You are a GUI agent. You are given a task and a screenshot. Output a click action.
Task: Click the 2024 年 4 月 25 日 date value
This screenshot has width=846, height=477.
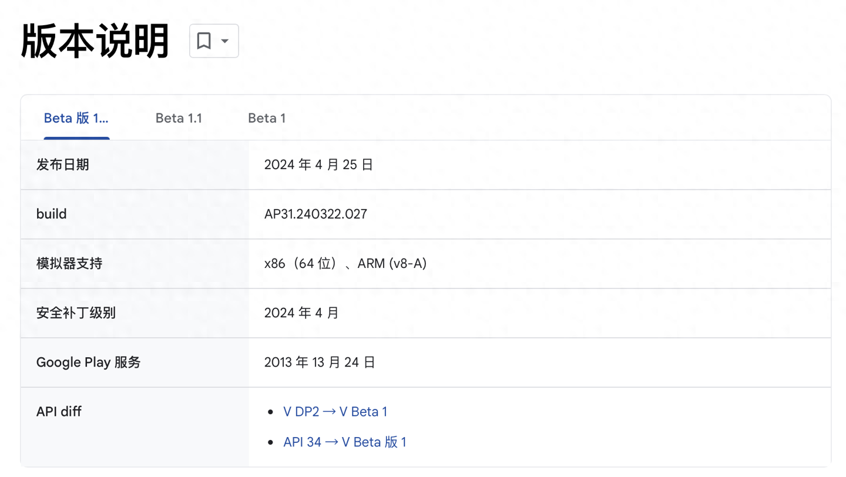[x=318, y=165]
